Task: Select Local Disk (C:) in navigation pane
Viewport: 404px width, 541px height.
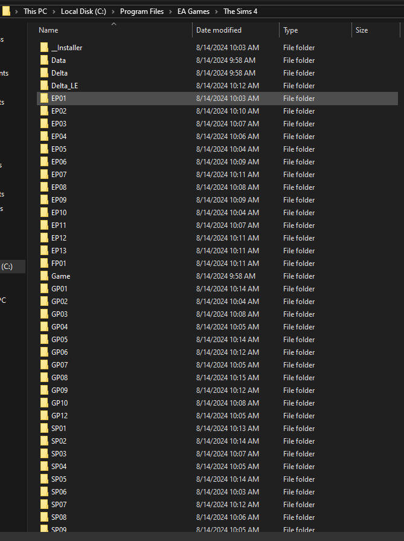Action: coord(7,267)
